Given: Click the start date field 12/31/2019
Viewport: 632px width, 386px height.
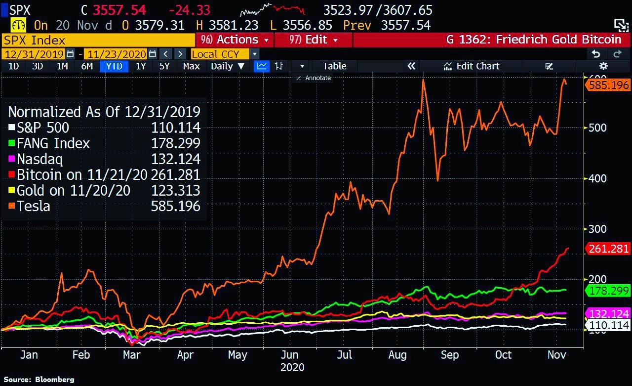Looking at the screenshot, I should coord(34,54).
